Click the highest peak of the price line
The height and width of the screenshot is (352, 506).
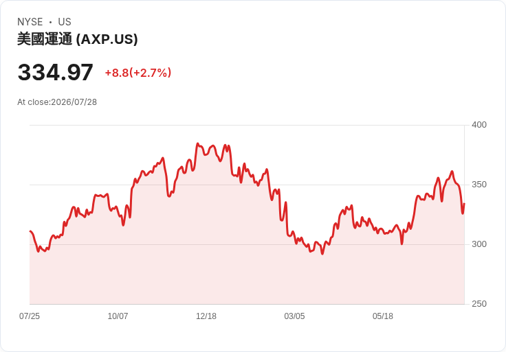(x=197, y=143)
